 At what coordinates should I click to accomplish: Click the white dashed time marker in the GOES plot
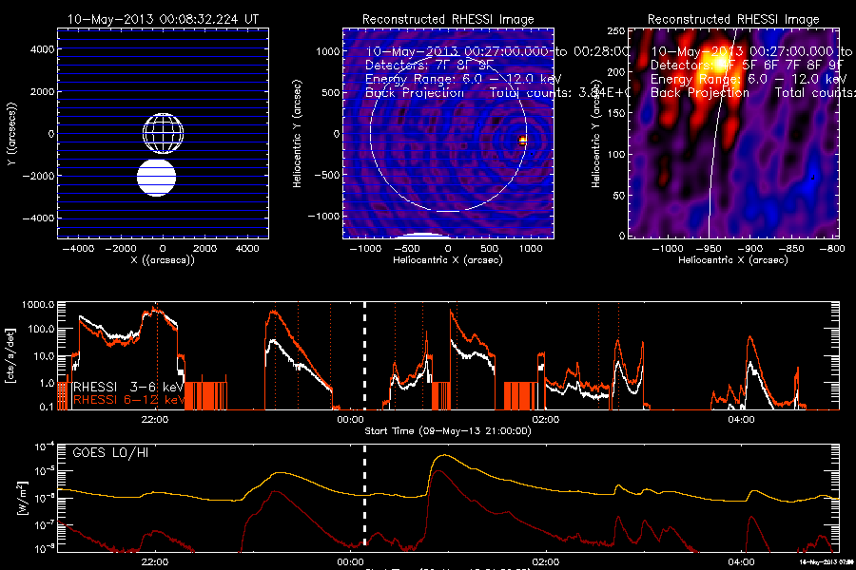tap(364, 496)
